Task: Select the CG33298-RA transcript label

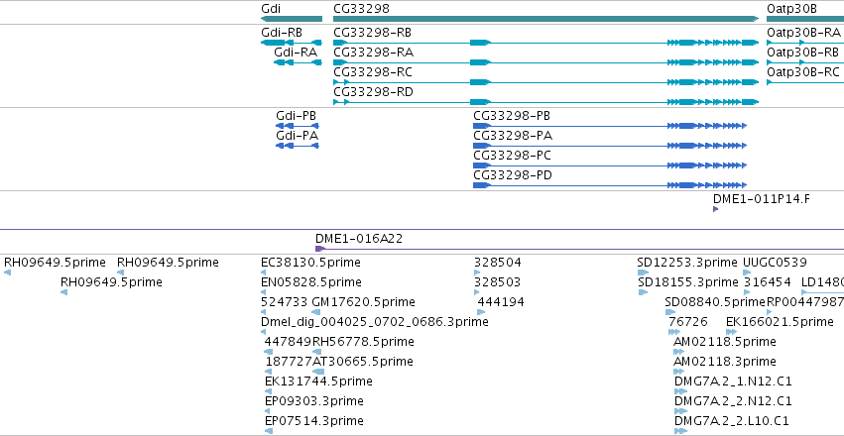Action: coord(374,53)
